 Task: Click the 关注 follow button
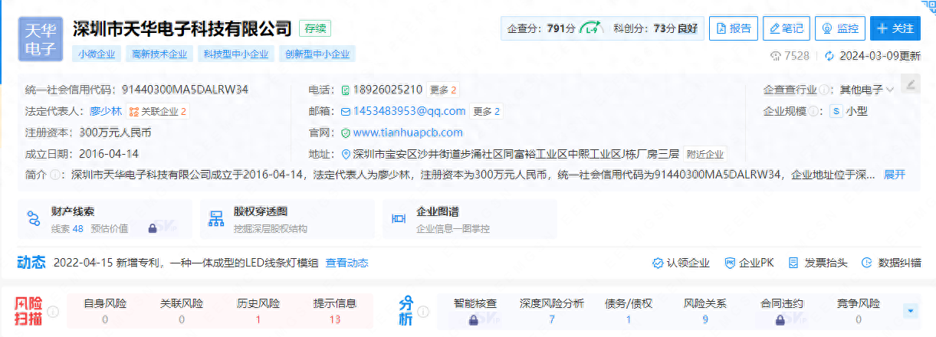point(896,28)
